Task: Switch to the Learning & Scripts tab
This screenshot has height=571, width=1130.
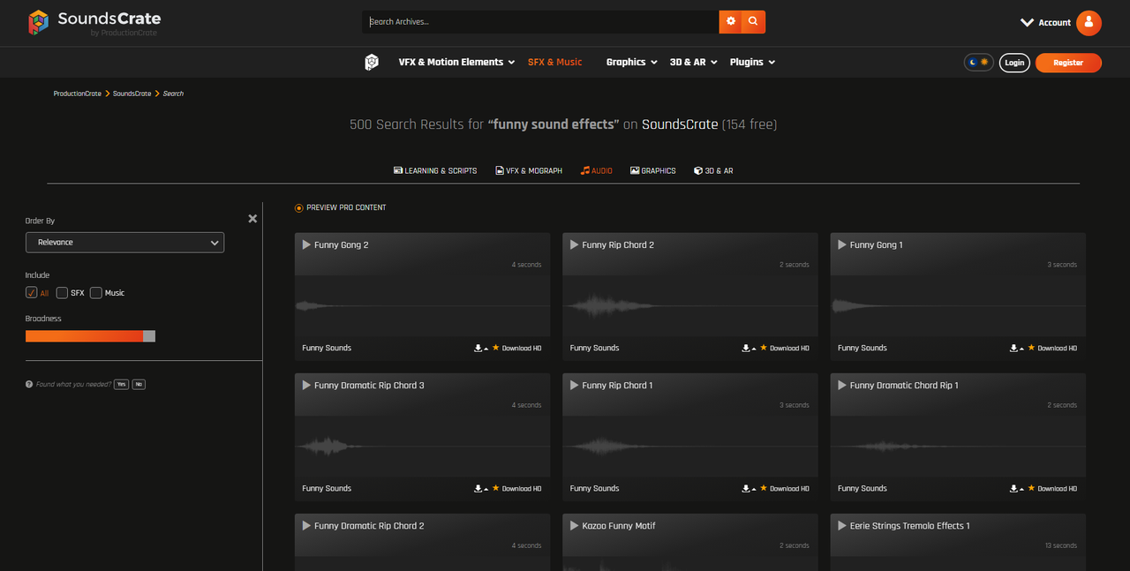Action: 435,171
